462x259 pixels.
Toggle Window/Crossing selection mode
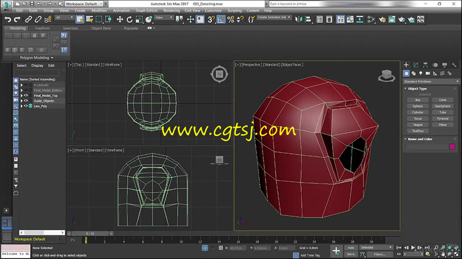(x=109, y=20)
